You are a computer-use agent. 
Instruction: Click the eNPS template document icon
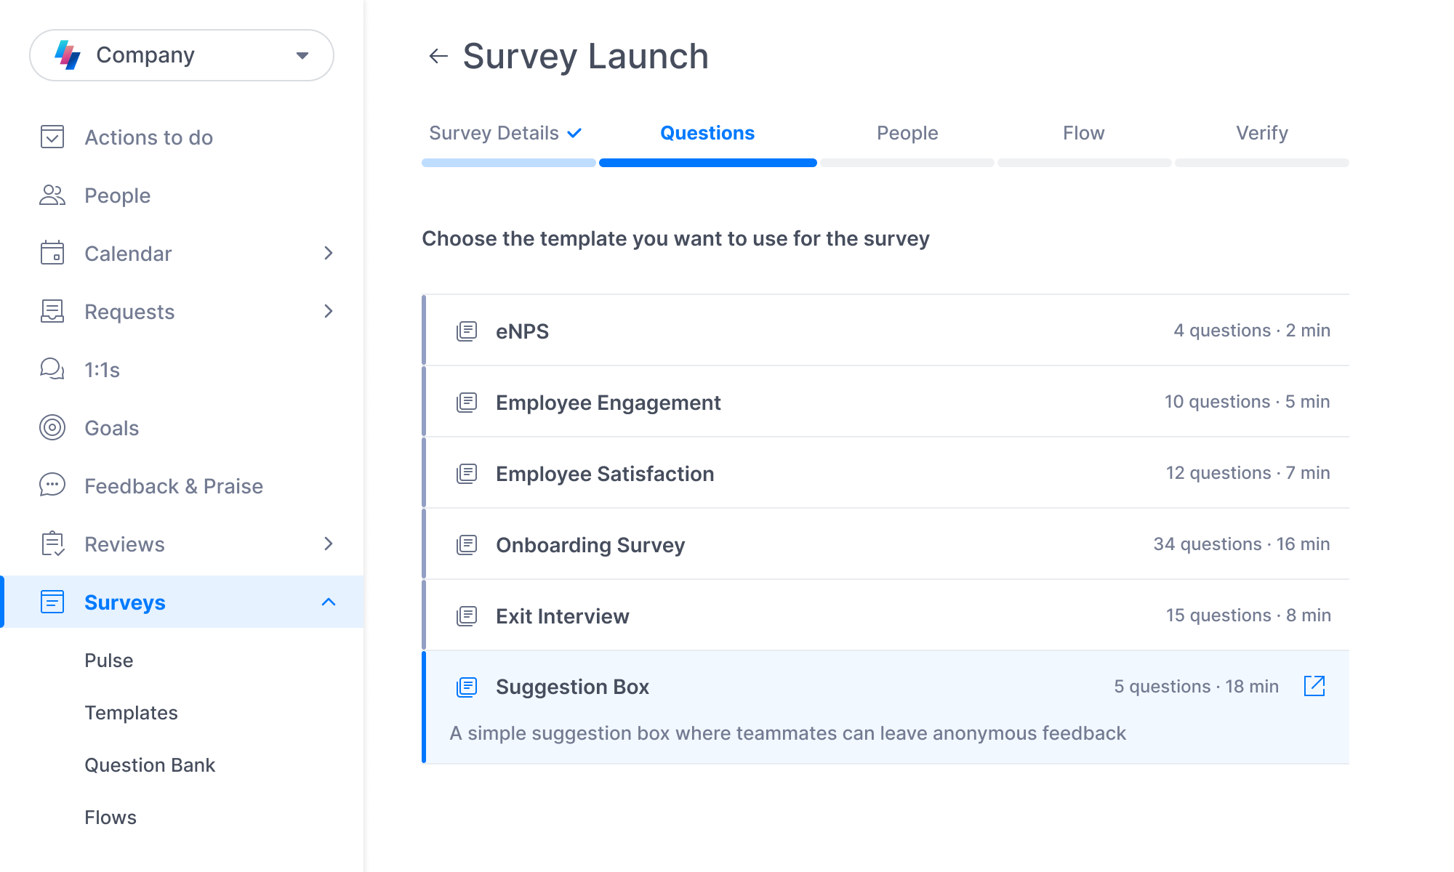[x=467, y=331]
